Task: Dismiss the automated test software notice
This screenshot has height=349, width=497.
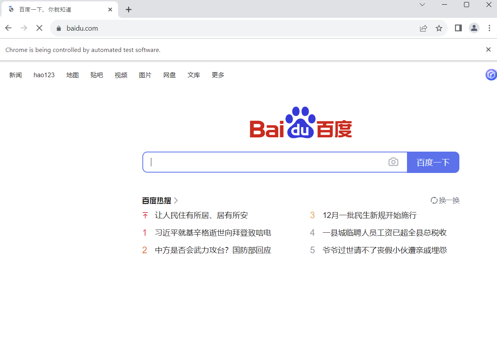Action: coord(488,50)
